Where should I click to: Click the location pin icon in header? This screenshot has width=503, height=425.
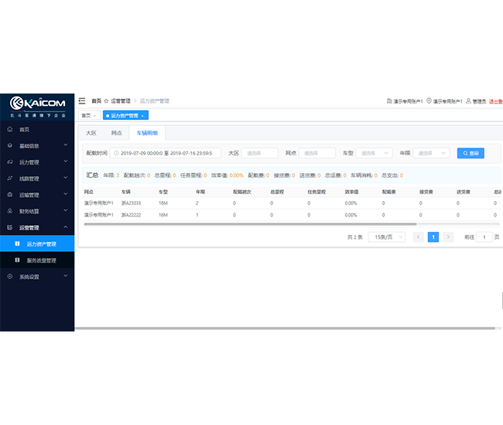pos(429,101)
